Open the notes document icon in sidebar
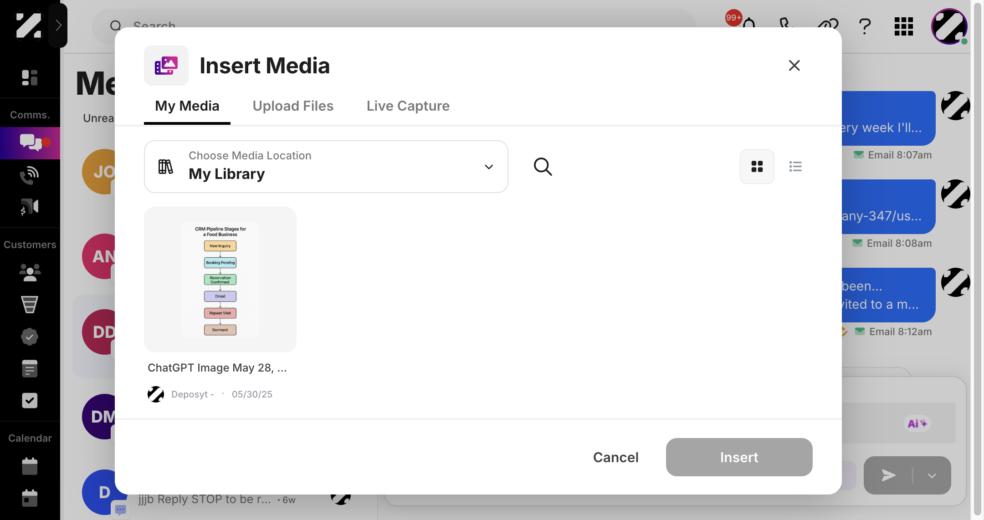The height and width of the screenshot is (520, 984). [x=30, y=369]
